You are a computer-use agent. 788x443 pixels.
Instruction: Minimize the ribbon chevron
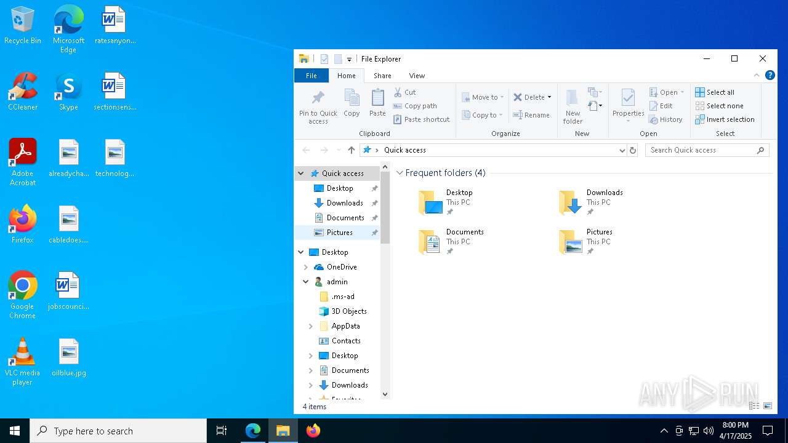[757, 76]
